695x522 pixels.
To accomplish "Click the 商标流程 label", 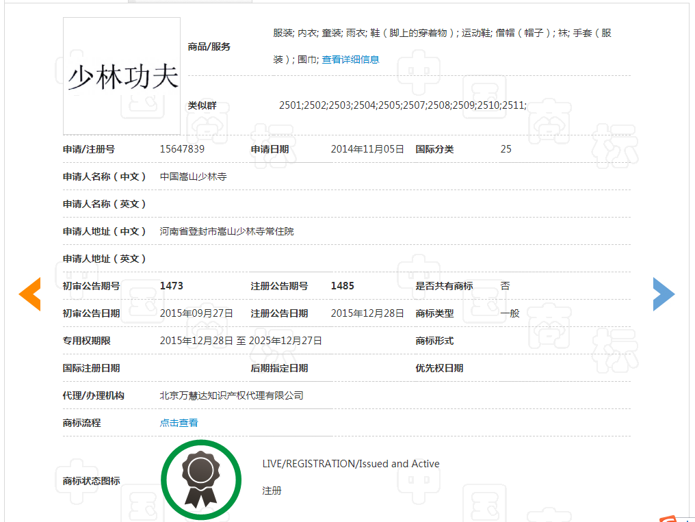I will tap(81, 423).
